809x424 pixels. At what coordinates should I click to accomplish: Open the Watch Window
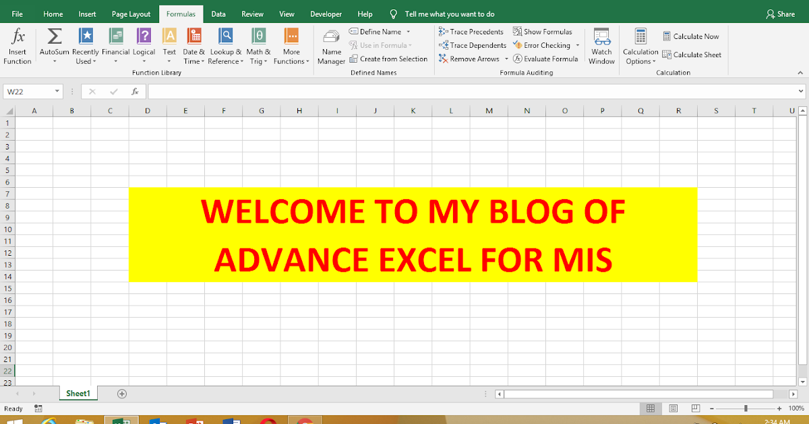tap(601, 45)
